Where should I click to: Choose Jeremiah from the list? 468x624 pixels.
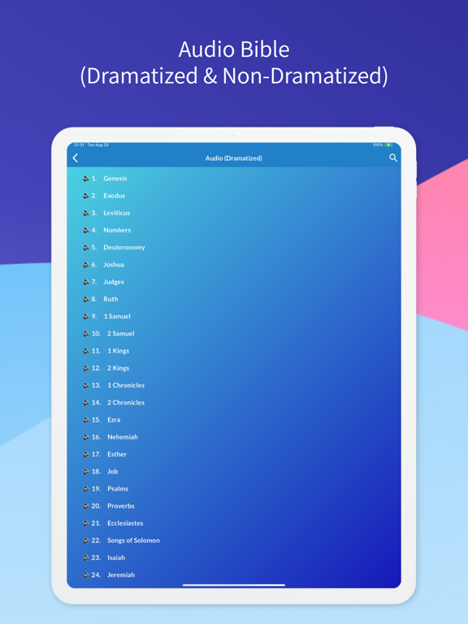(x=121, y=574)
